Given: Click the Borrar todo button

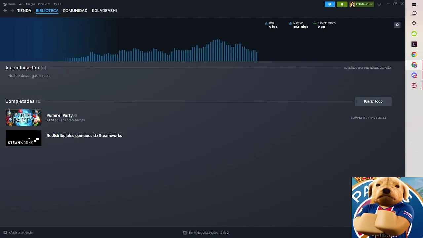Looking at the screenshot, I should point(373,101).
